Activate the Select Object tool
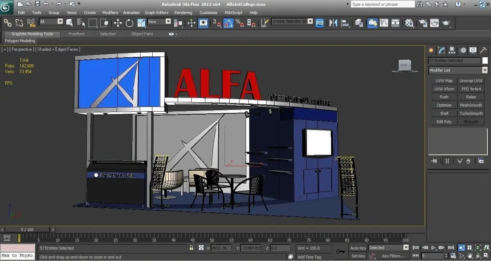Image resolution: width=491 pixels, height=261 pixels. [70, 22]
